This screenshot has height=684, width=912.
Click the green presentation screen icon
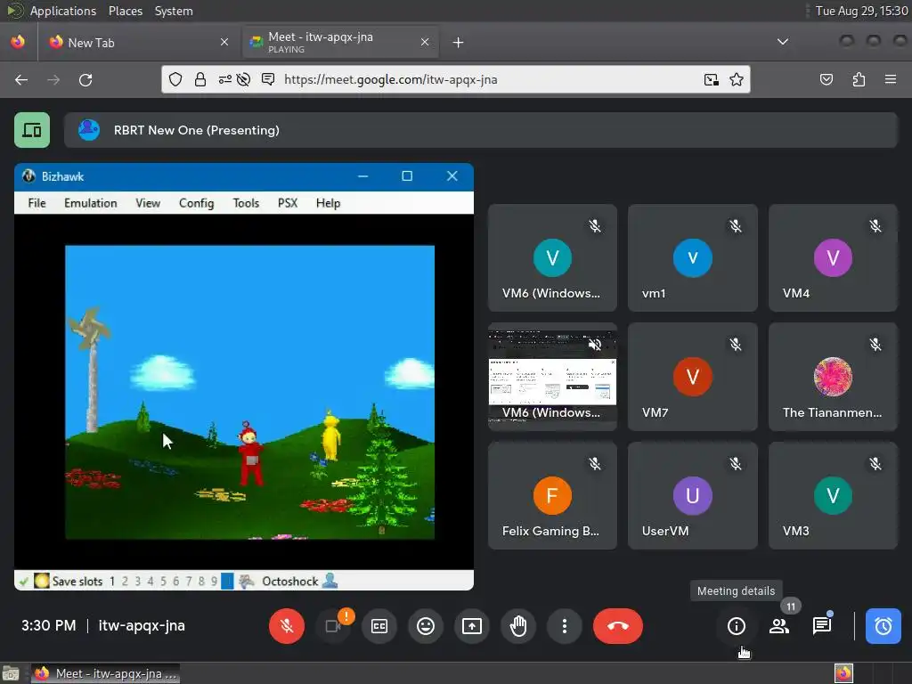(32, 130)
